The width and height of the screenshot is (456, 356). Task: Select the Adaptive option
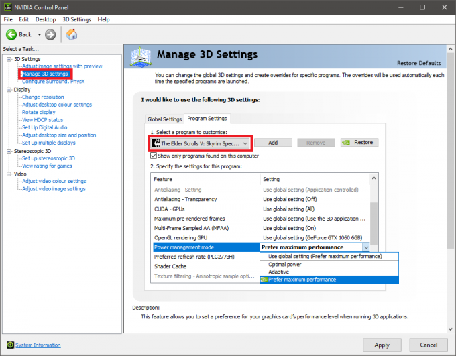(x=329, y=272)
